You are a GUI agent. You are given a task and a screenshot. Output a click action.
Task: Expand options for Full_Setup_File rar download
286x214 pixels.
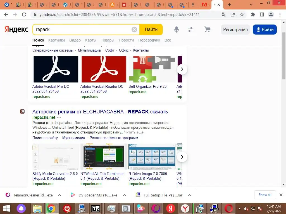click(190, 195)
